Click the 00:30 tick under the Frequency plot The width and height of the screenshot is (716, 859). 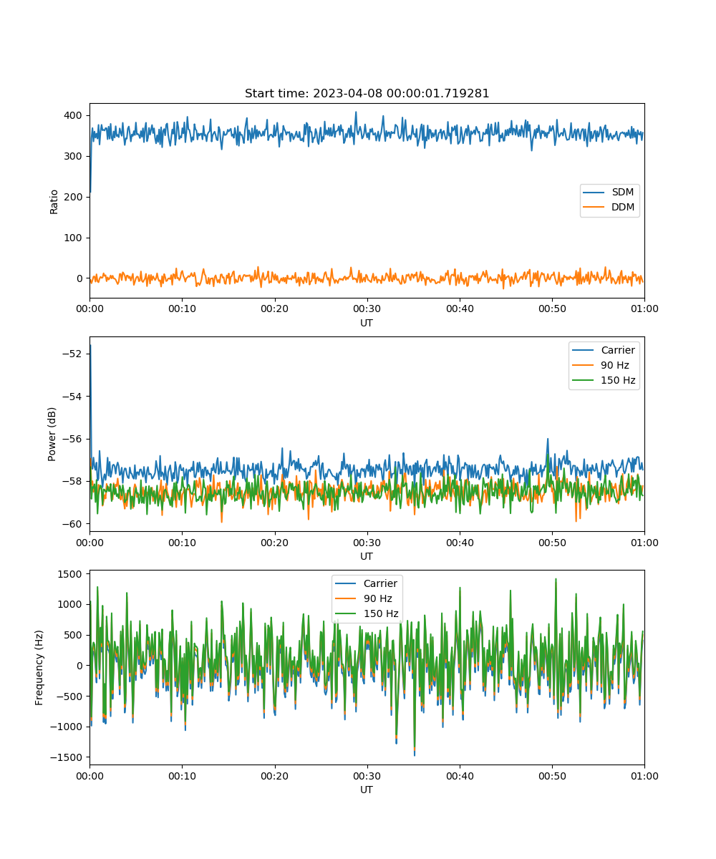click(367, 775)
